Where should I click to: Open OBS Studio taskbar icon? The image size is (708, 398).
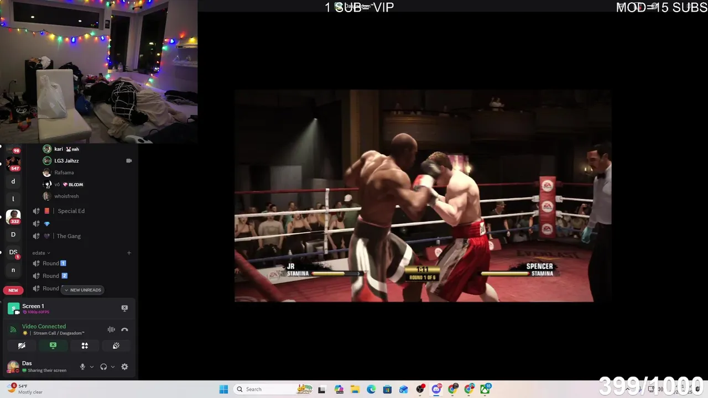coord(420,389)
